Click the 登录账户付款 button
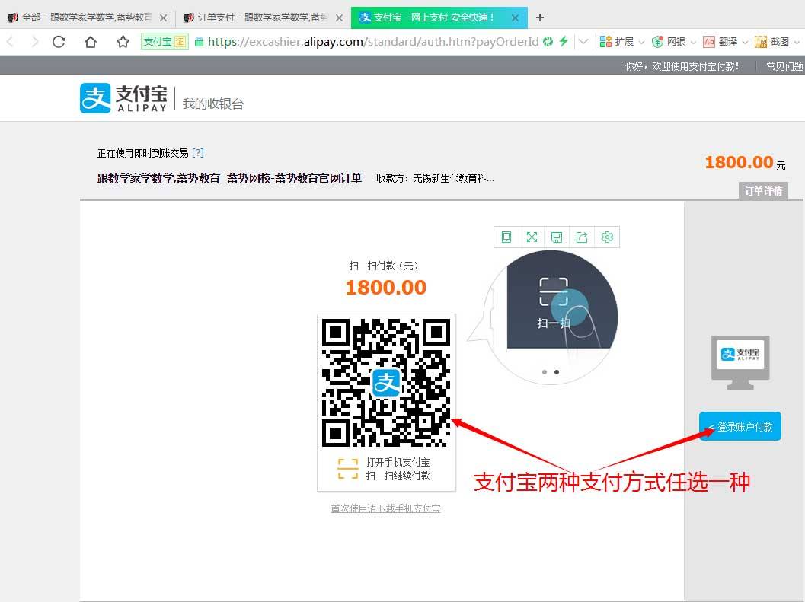Image resolution: width=805 pixels, height=602 pixels. pyautogui.click(x=740, y=426)
